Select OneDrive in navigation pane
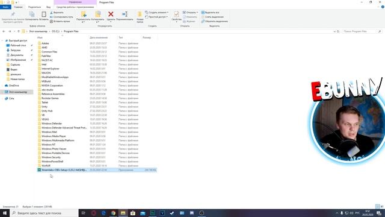Viewport: 385px width, 217px height. 14,86
